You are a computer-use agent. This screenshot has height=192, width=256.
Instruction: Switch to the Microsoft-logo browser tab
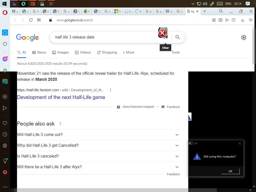[x=117, y=11]
